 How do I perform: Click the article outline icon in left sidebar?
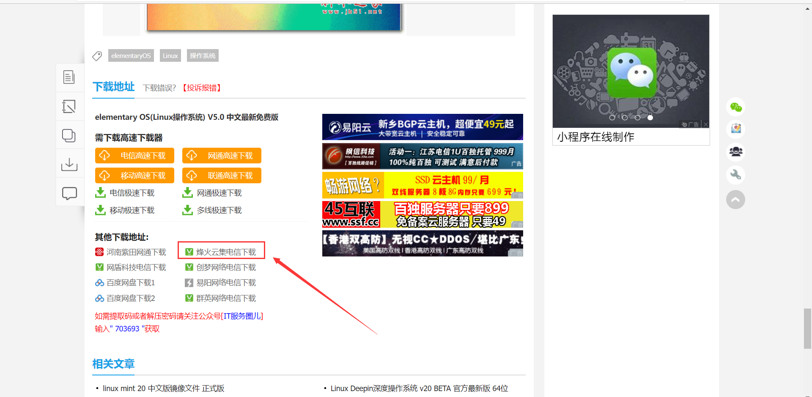(69, 77)
